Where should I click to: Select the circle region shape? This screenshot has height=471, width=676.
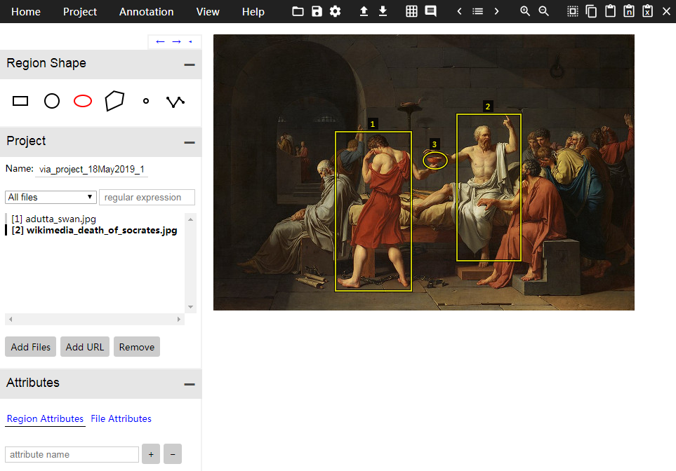[x=52, y=101]
